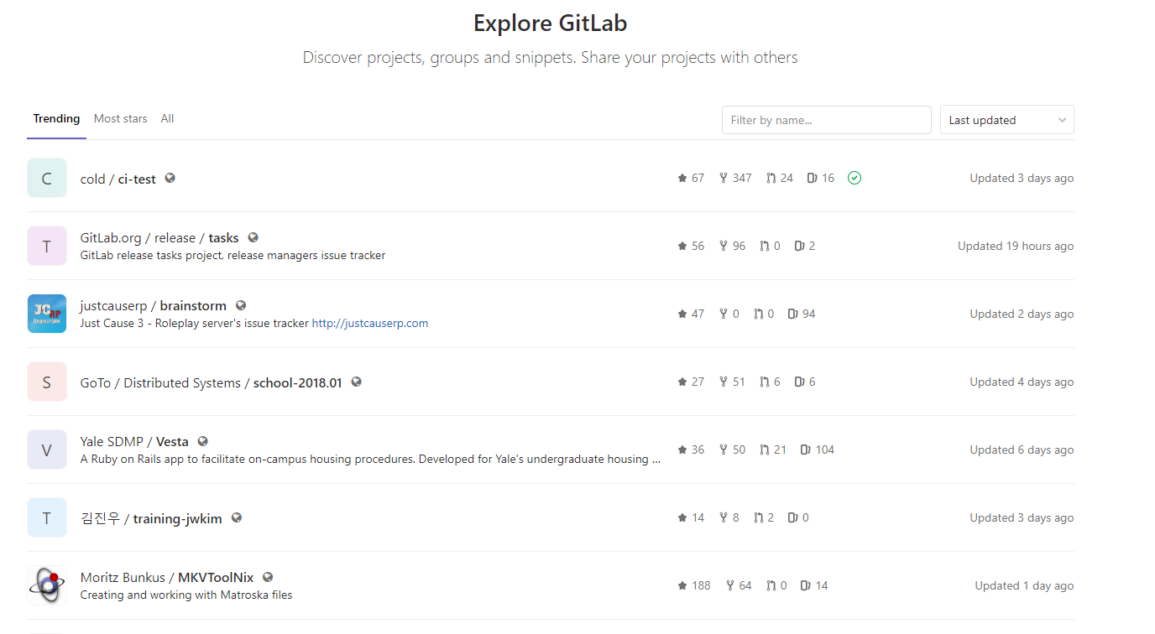Click the issues icon on Vesta row
Image resolution: width=1155 pixels, height=634 pixels.
click(806, 450)
